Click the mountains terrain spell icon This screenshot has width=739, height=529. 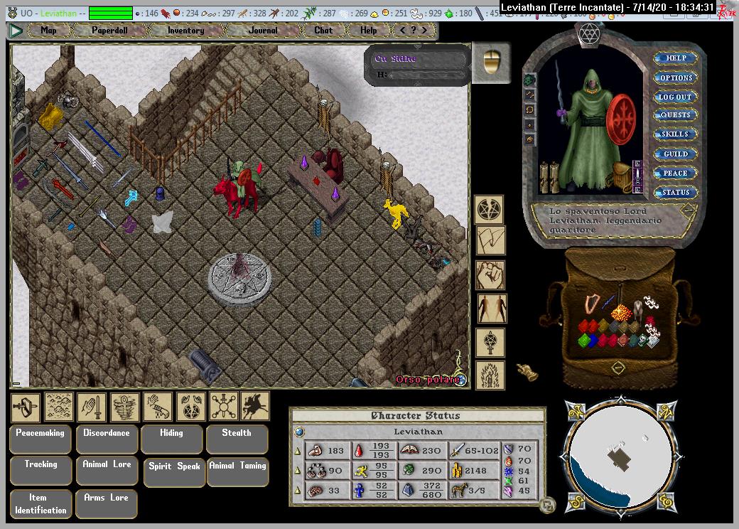coord(59,407)
